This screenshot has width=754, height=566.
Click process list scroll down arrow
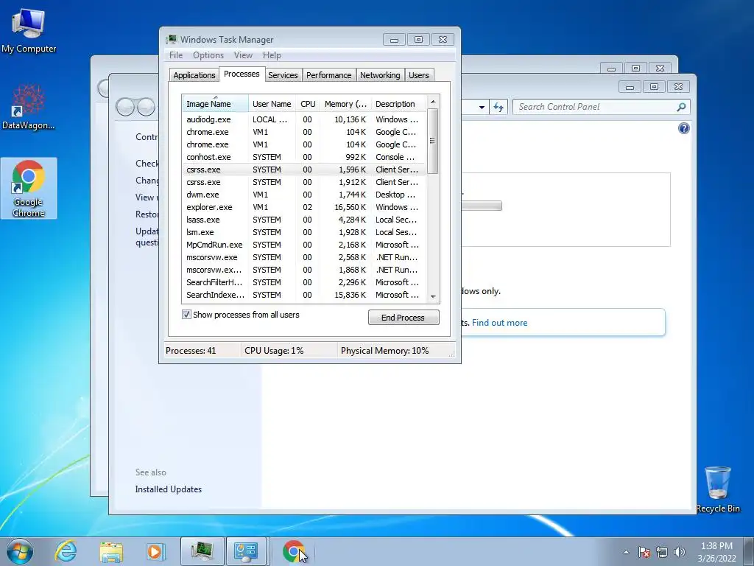click(x=433, y=297)
